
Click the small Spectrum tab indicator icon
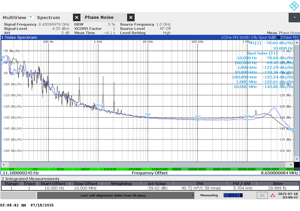(x=32, y=17)
